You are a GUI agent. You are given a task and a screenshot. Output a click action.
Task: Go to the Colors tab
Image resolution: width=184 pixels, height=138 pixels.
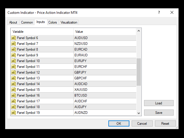[x=53, y=22]
